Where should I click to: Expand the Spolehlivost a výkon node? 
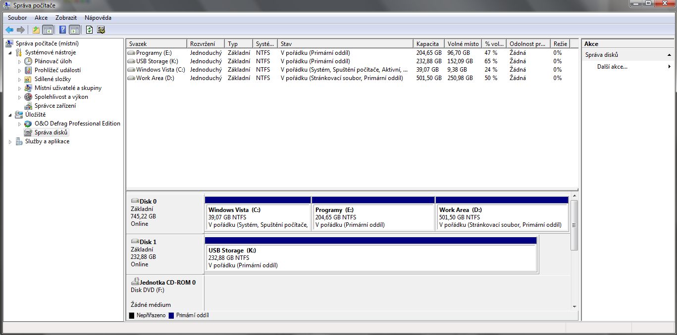(x=20, y=97)
